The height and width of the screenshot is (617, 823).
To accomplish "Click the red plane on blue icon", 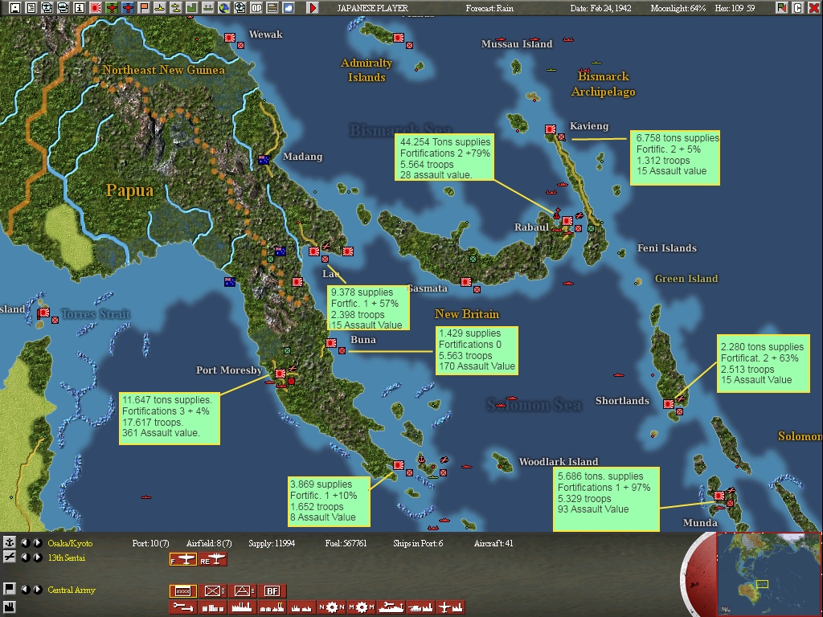I will click(x=128, y=7).
